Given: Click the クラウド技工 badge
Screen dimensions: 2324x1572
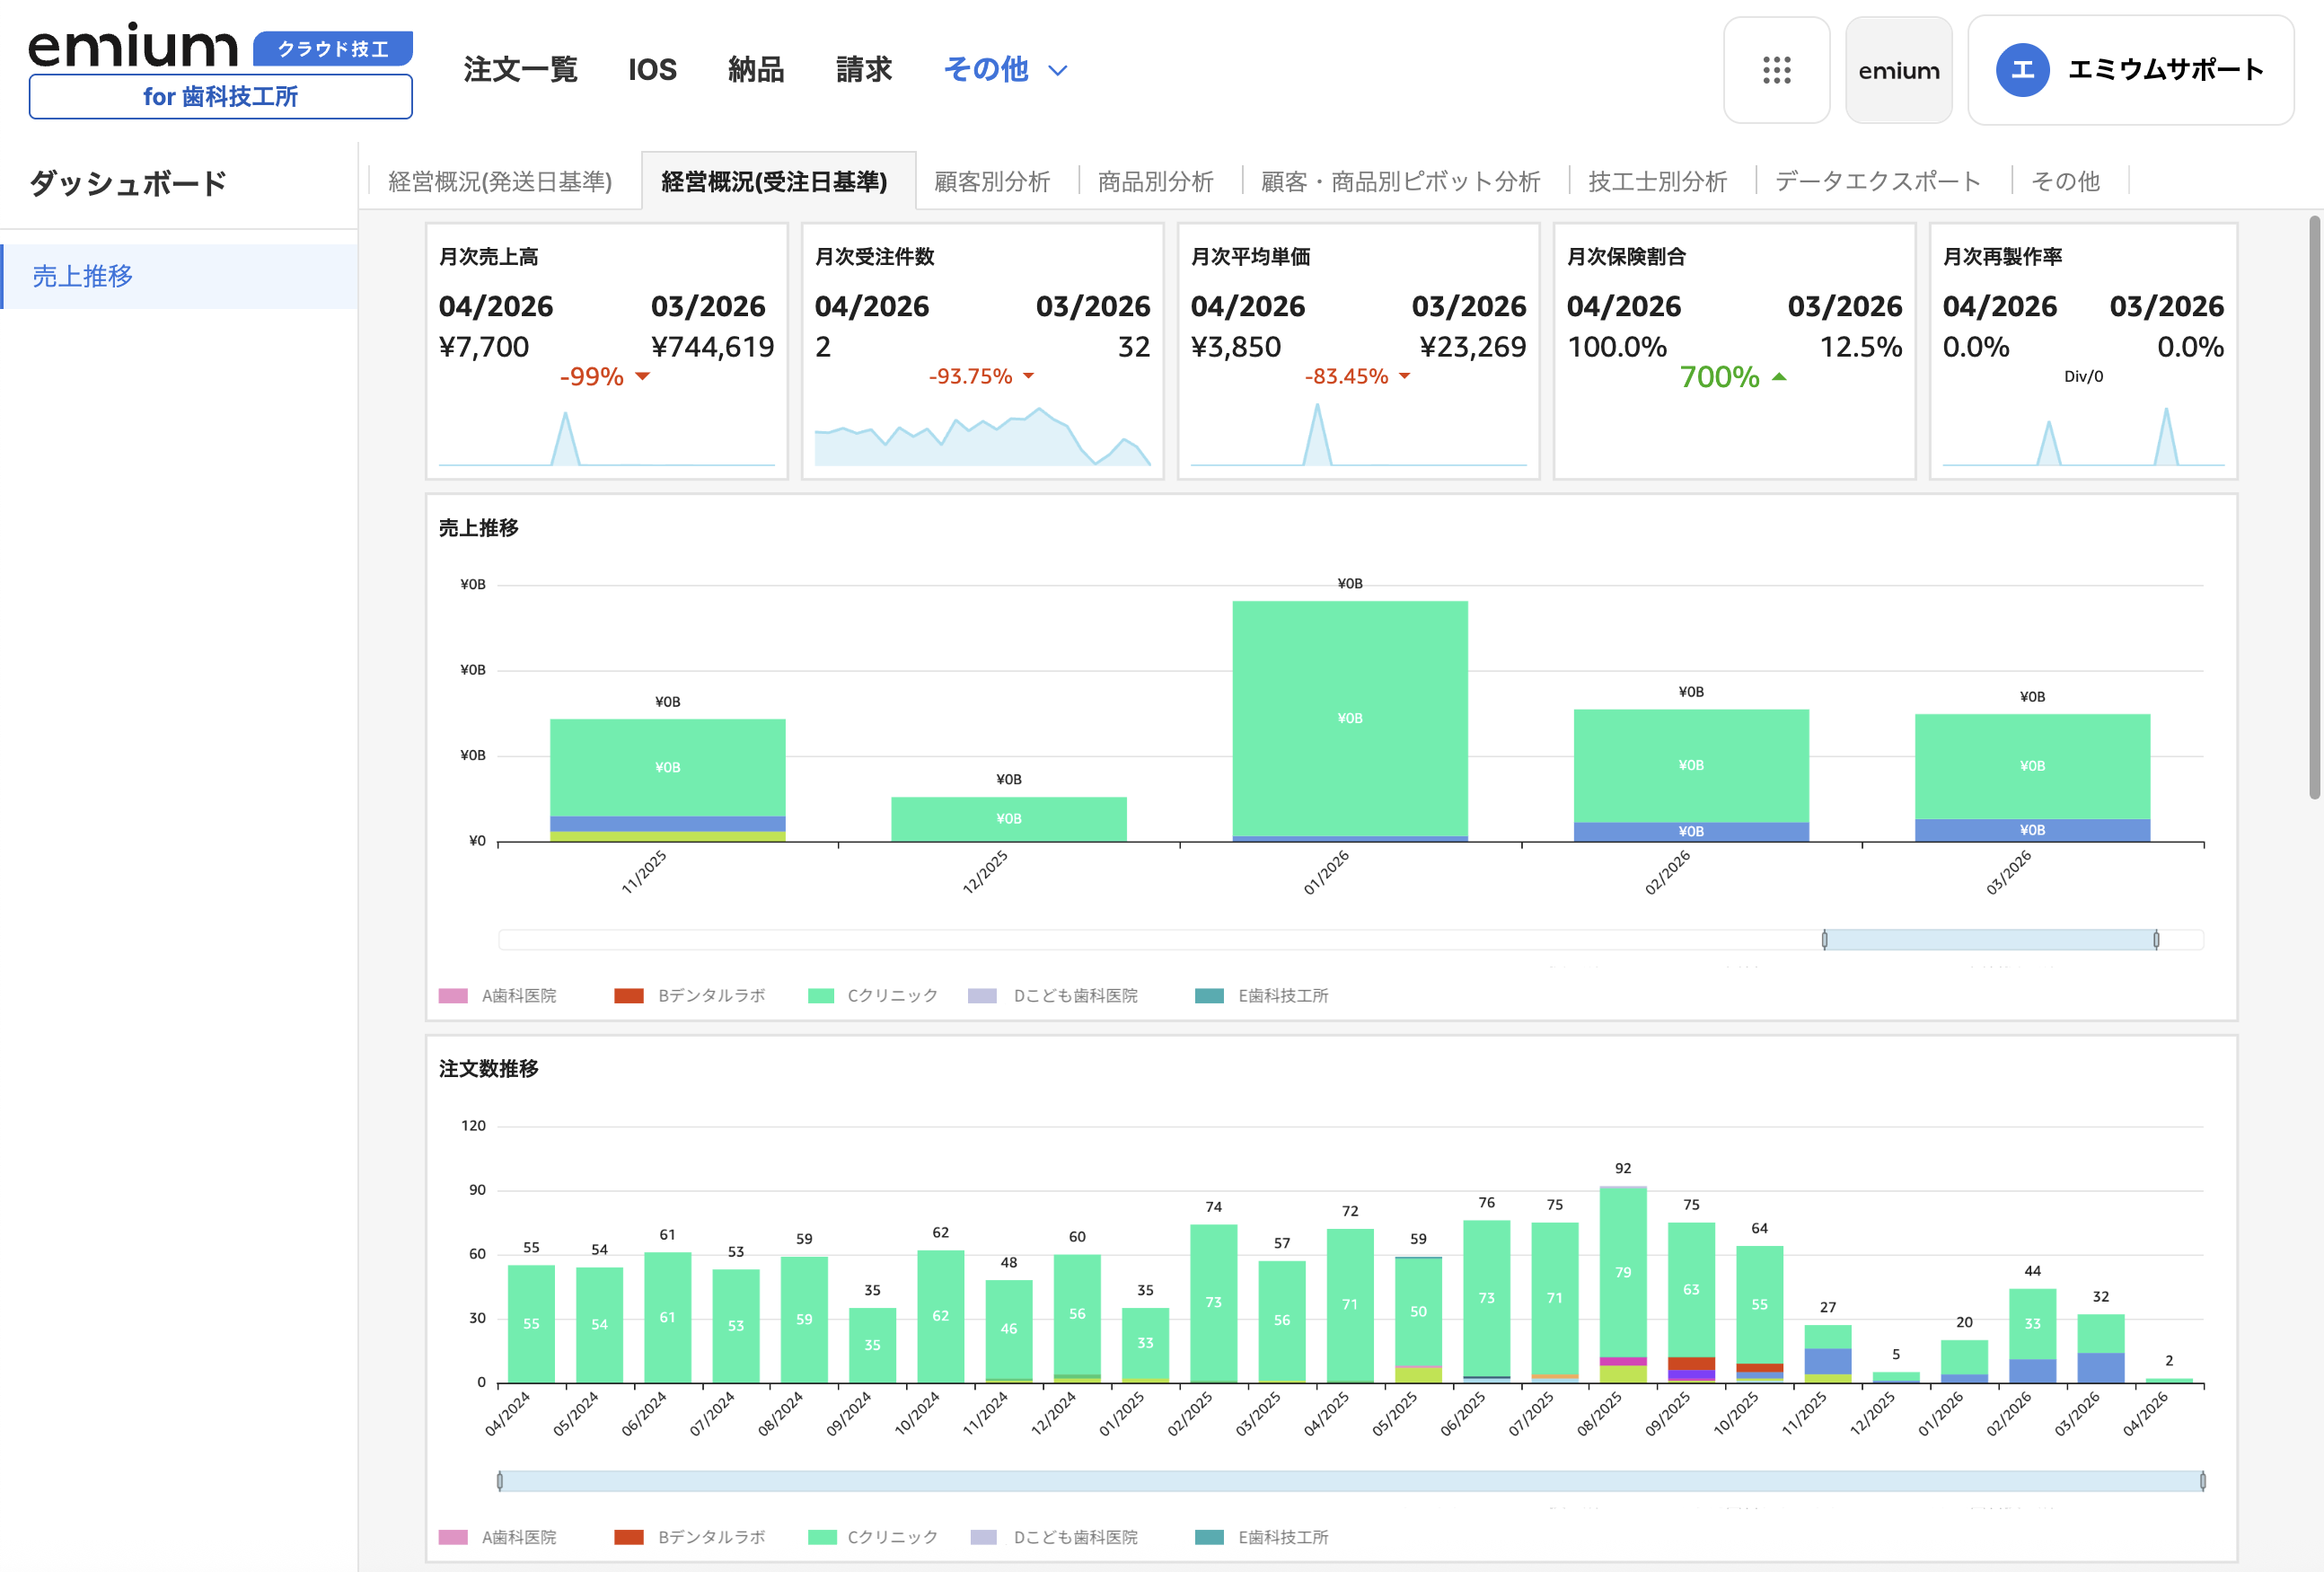Looking at the screenshot, I should tap(332, 48).
